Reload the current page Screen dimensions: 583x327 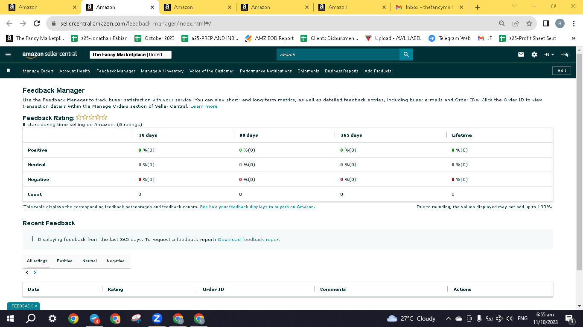coord(37,23)
